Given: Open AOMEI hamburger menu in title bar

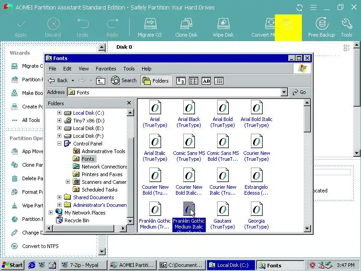Looking at the screenshot, I should point(313,8).
